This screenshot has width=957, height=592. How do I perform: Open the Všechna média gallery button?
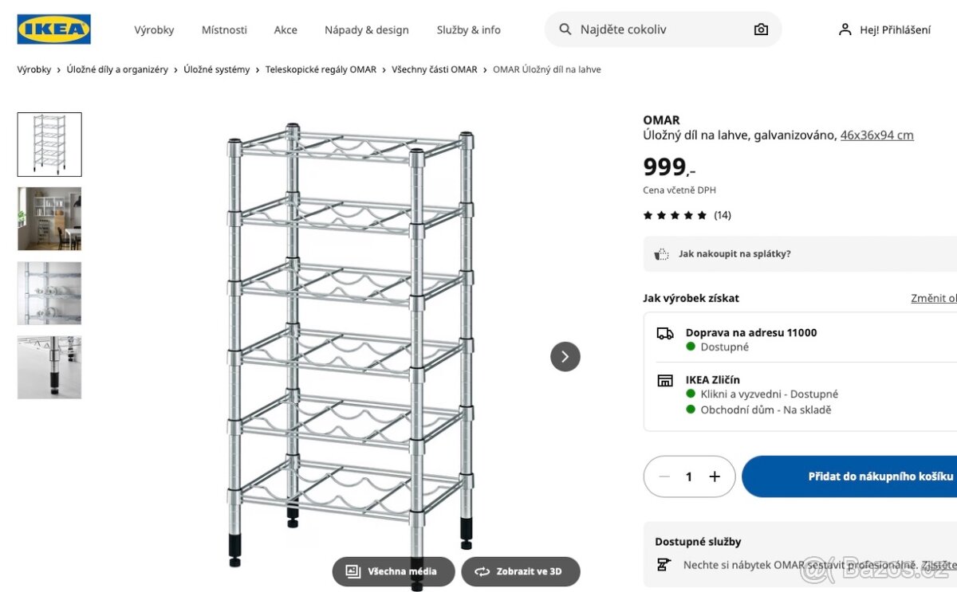(393, 571)
